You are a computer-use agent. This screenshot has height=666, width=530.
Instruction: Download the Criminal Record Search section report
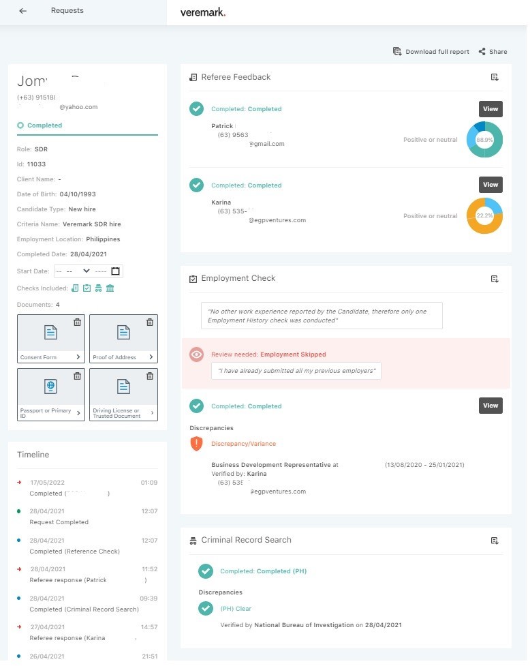(x=495, y=541)
